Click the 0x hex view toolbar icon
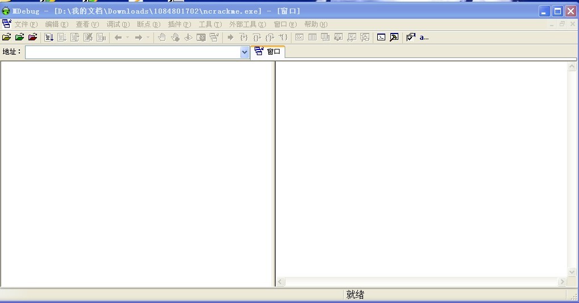This screenshot has height=303, width=579. [299, 38]
